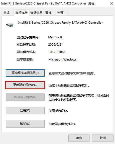This screenshot has height=144, width=115.
Task: Click 更新驱动程序(P)... button
Action: (x=25, y=85)
